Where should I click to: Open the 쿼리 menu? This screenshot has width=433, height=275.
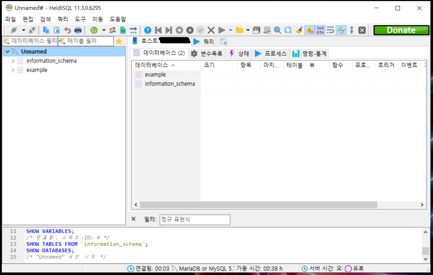[63, 19]
